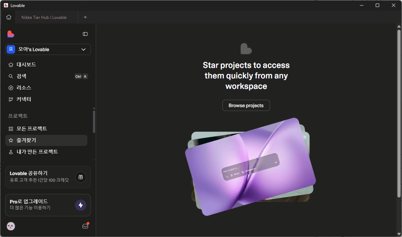Maximize the Lovable window
This screenshot has width=402, height=237.
point(377,5)
